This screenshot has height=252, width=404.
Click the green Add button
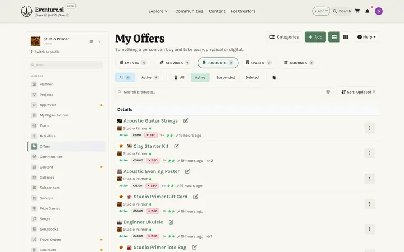click(x=315, y=37)
